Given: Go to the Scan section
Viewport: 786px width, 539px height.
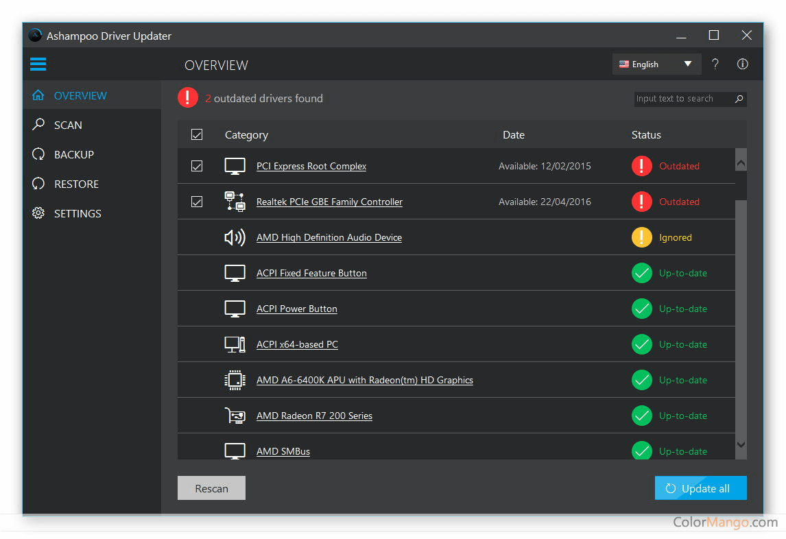Looking at the screenshot, I should coord(68,125).
